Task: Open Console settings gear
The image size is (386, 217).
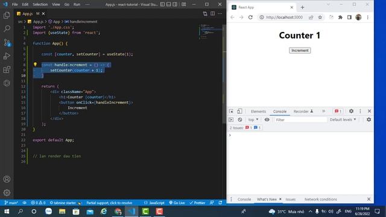Action: pyautogui.click(x=369, y=119)
